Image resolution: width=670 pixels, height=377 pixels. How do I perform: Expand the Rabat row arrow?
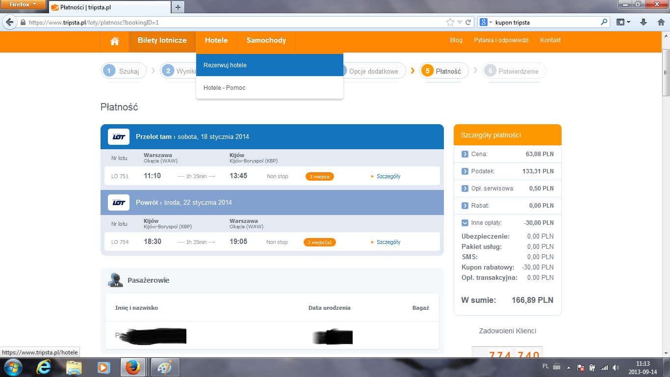click(x=465, y=206)
